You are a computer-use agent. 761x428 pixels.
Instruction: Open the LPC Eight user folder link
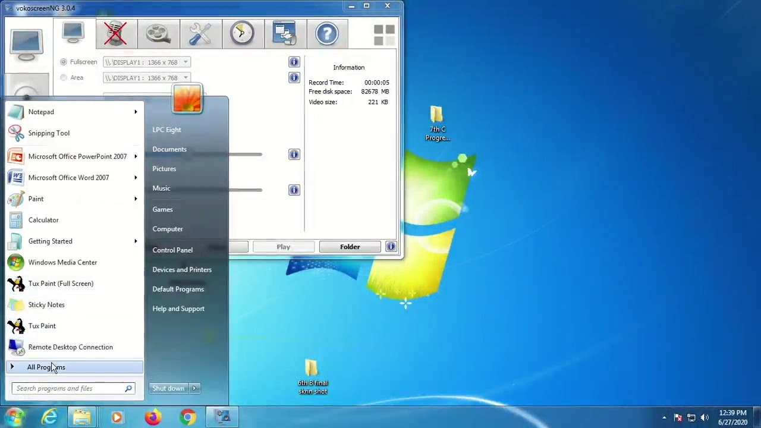[166, 130]
